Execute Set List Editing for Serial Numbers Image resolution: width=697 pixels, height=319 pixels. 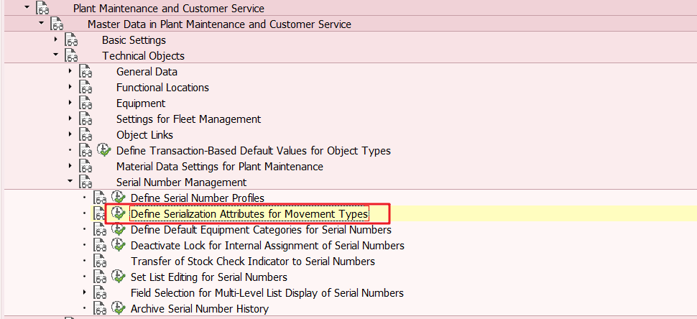118,277
